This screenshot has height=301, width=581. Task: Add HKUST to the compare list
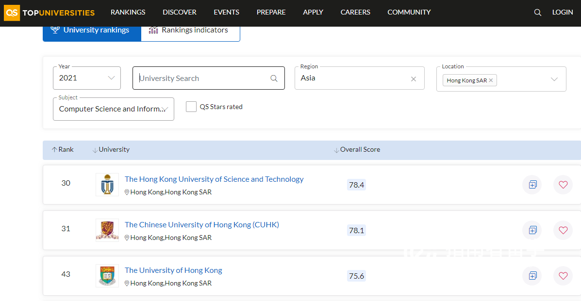click(x=532, y=184)
